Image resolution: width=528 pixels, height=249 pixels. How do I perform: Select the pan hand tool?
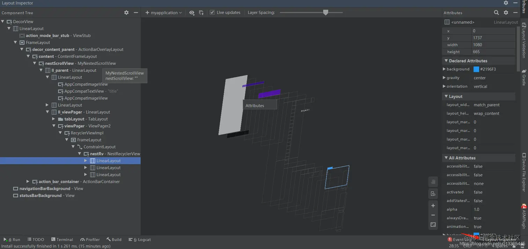point(433,181)
